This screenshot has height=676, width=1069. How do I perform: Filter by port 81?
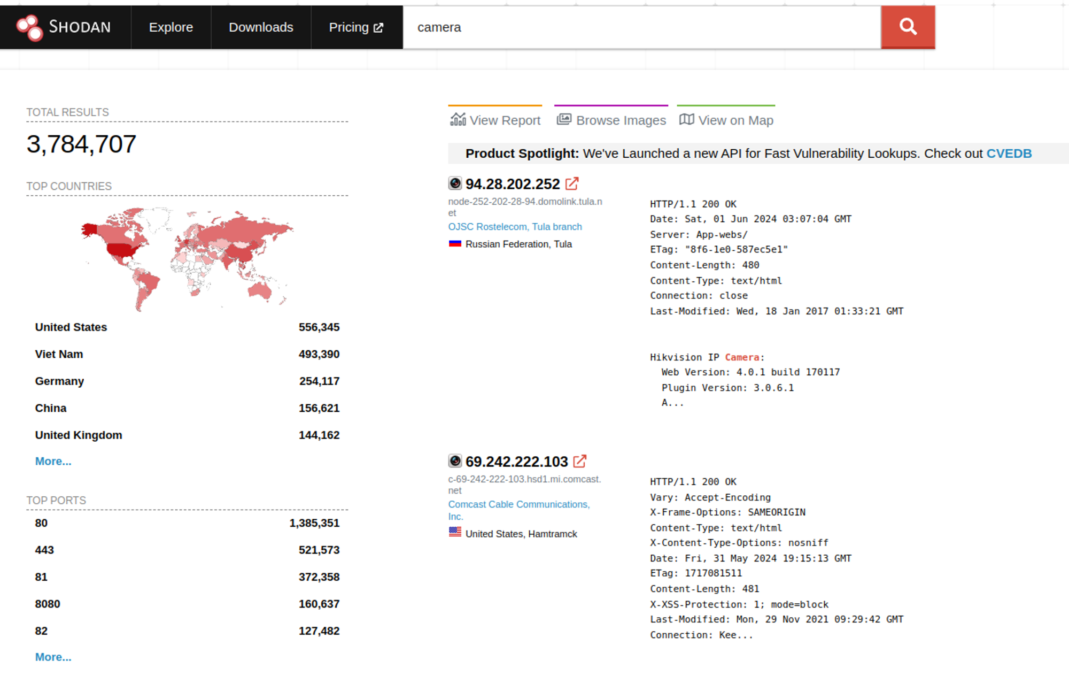(x=187, y=577)
